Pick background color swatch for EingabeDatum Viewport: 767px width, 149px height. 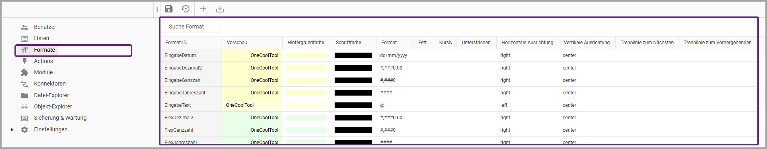click(x=306, y=55)
